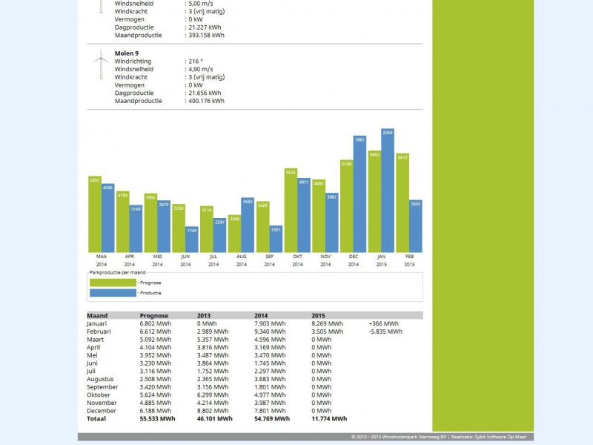Image resolution: width=593 pixels, height=445 pixels.
Task: Click the green MAA 2014 bar labeled 5092
Action: point(95,215)
